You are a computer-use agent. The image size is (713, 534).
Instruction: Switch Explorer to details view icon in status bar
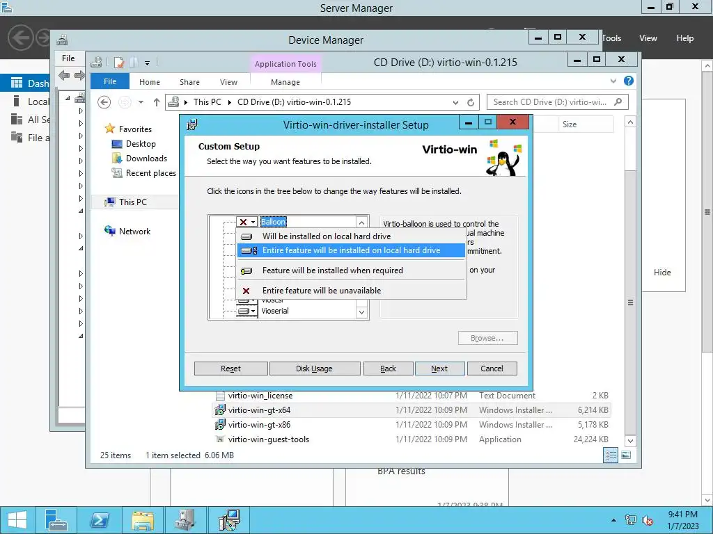tap(611, 455)
